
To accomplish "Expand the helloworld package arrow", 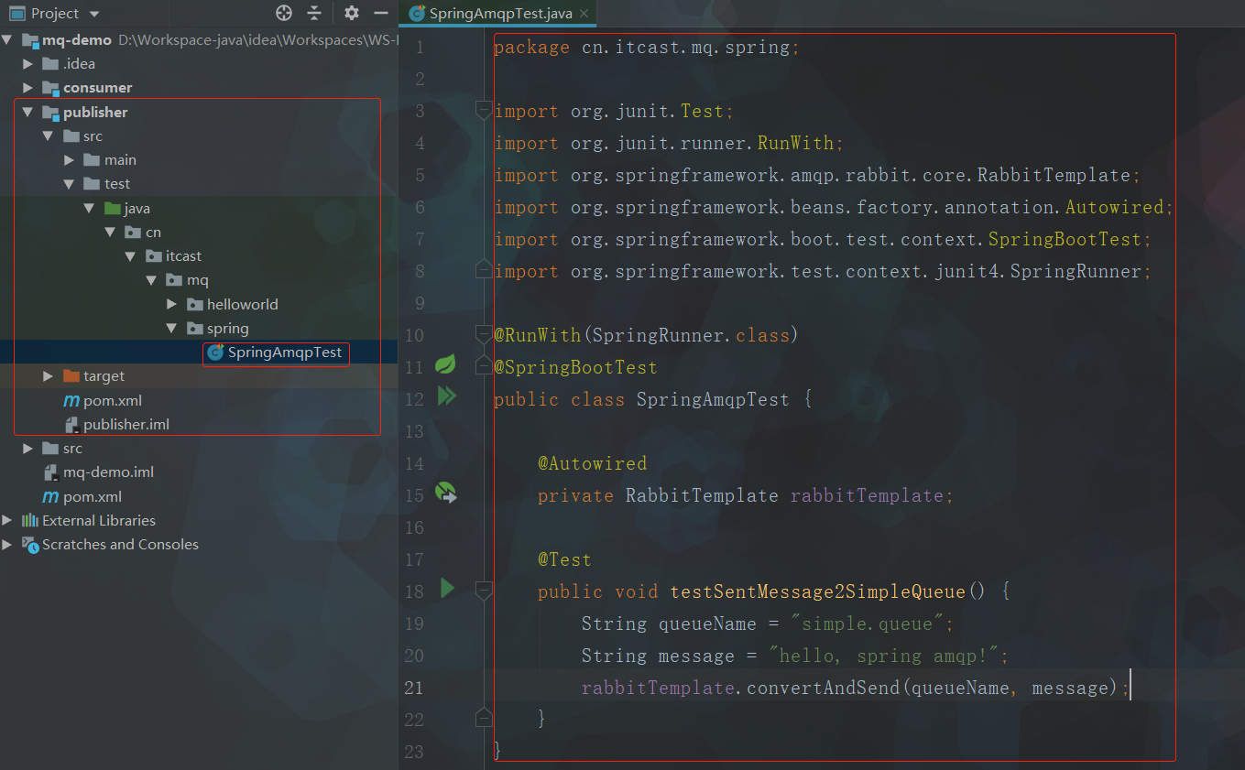I will [172, 304].
